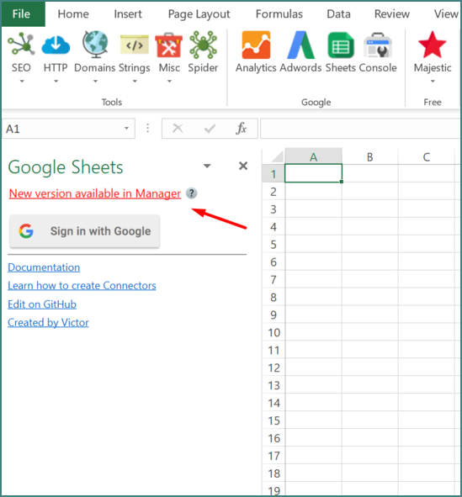This screenshot has height=497, width=462.
Task: Click the Majestic star icon
Action: tap(433, 45)
